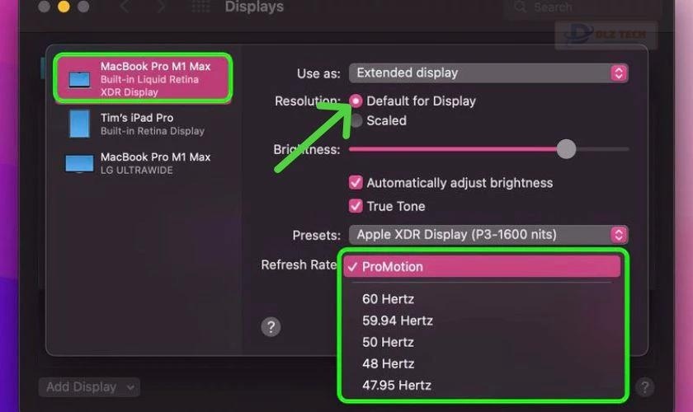Image resolution: width=693 pixels, height=412 pixels.
Task: Select Default for Display resolution option
Action: click(x=356, y=101)
